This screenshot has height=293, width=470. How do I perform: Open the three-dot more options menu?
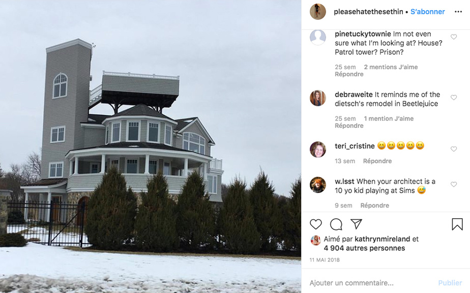(458, 12)
